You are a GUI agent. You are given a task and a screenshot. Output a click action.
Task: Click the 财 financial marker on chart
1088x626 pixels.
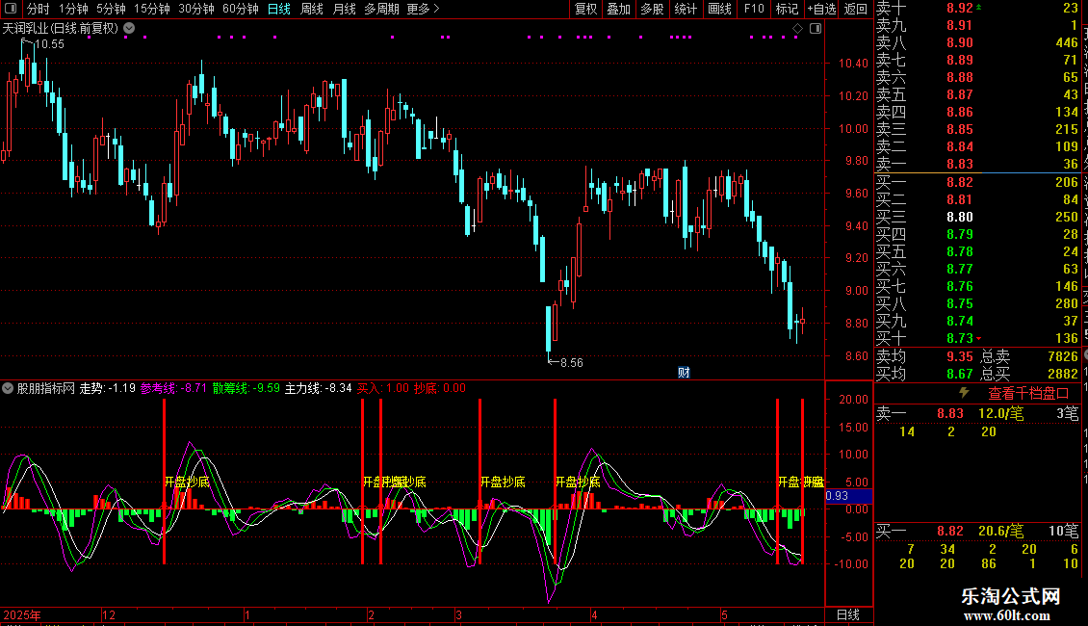coord(684,373)
